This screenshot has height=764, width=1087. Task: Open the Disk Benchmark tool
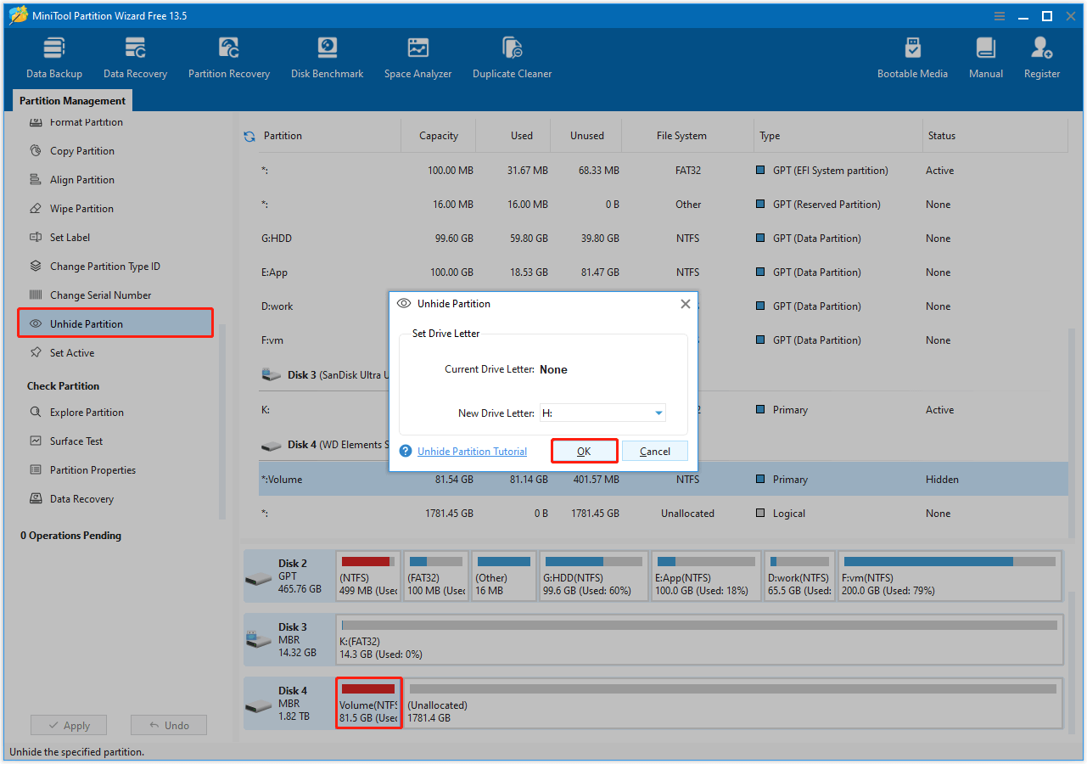tap(327, 55)
